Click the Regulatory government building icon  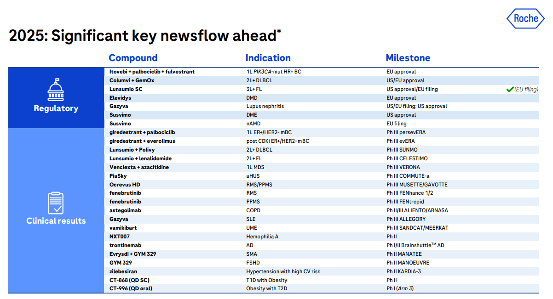click(x=56, y=89)
